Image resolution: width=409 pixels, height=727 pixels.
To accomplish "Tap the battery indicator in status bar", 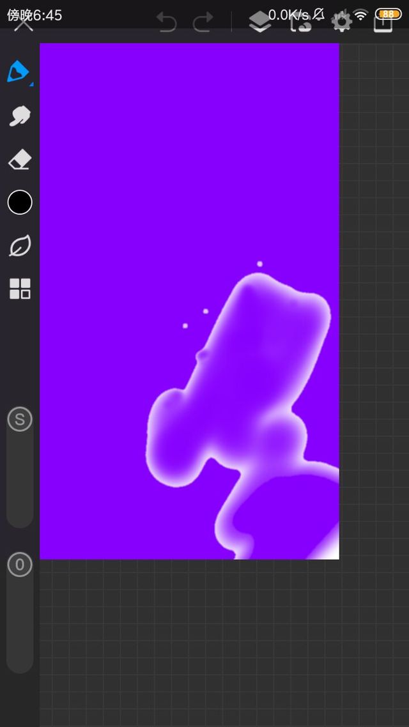I will coord(388,13).
